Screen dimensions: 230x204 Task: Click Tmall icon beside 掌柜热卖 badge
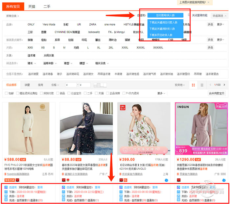tap(17, 180)
